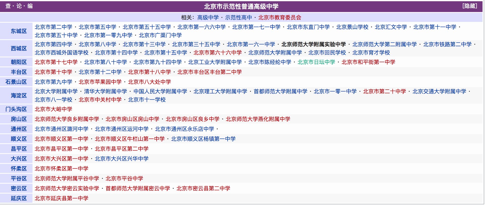485x206 pixels.
Task: Open related link 示范性高中
Action: (238, 18)
